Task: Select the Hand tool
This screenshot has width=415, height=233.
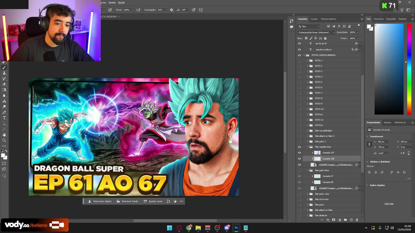Action: (x=4, y=135)
